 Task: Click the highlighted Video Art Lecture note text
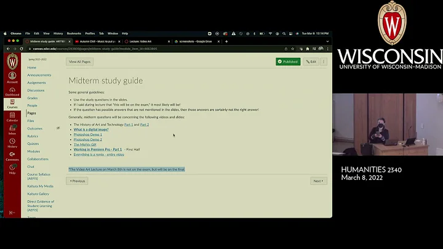point(127,169)
